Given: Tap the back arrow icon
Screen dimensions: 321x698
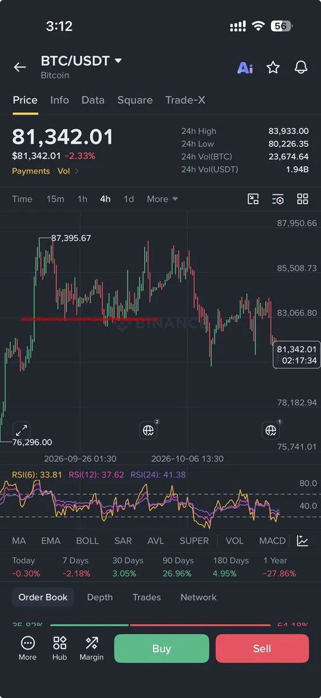Looking at the screenshot, I should point(20,67).
